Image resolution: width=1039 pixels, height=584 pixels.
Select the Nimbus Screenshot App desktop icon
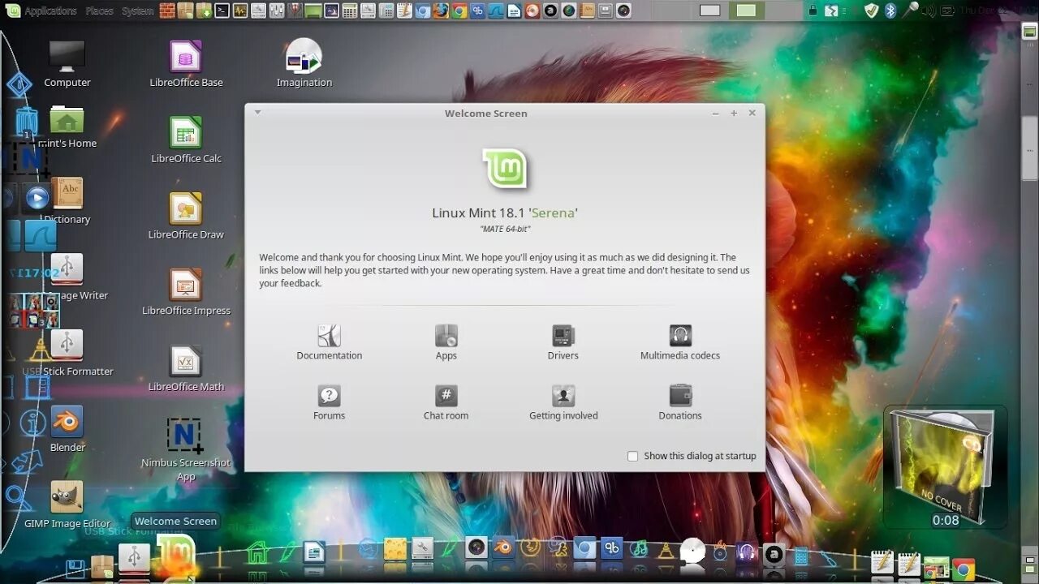186,449
